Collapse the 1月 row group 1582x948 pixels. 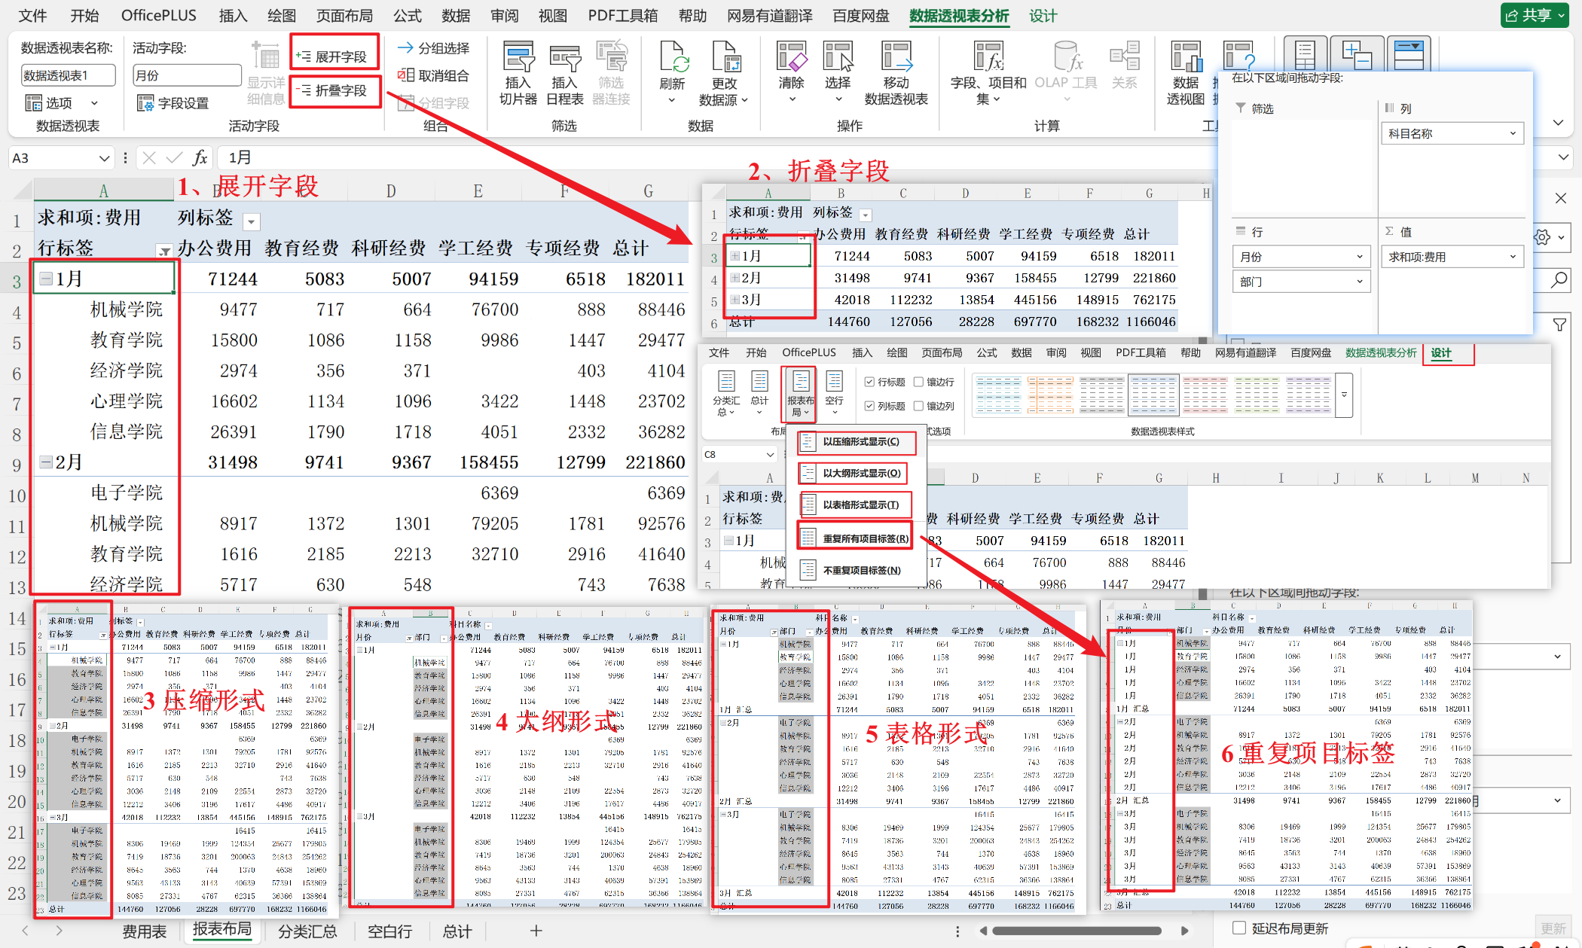tap(47, 279)
